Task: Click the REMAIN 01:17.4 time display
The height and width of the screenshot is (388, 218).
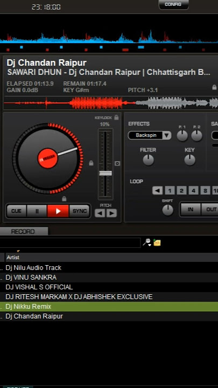Action: pyautogui.click(x=85, y=84)
